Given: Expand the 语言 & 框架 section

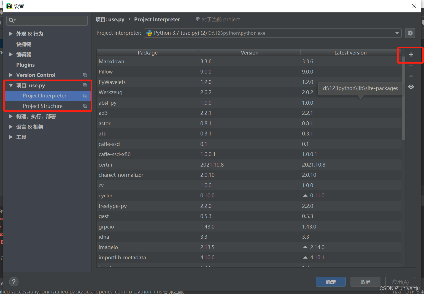Looking at the screenshot, I should coord(11,127).
